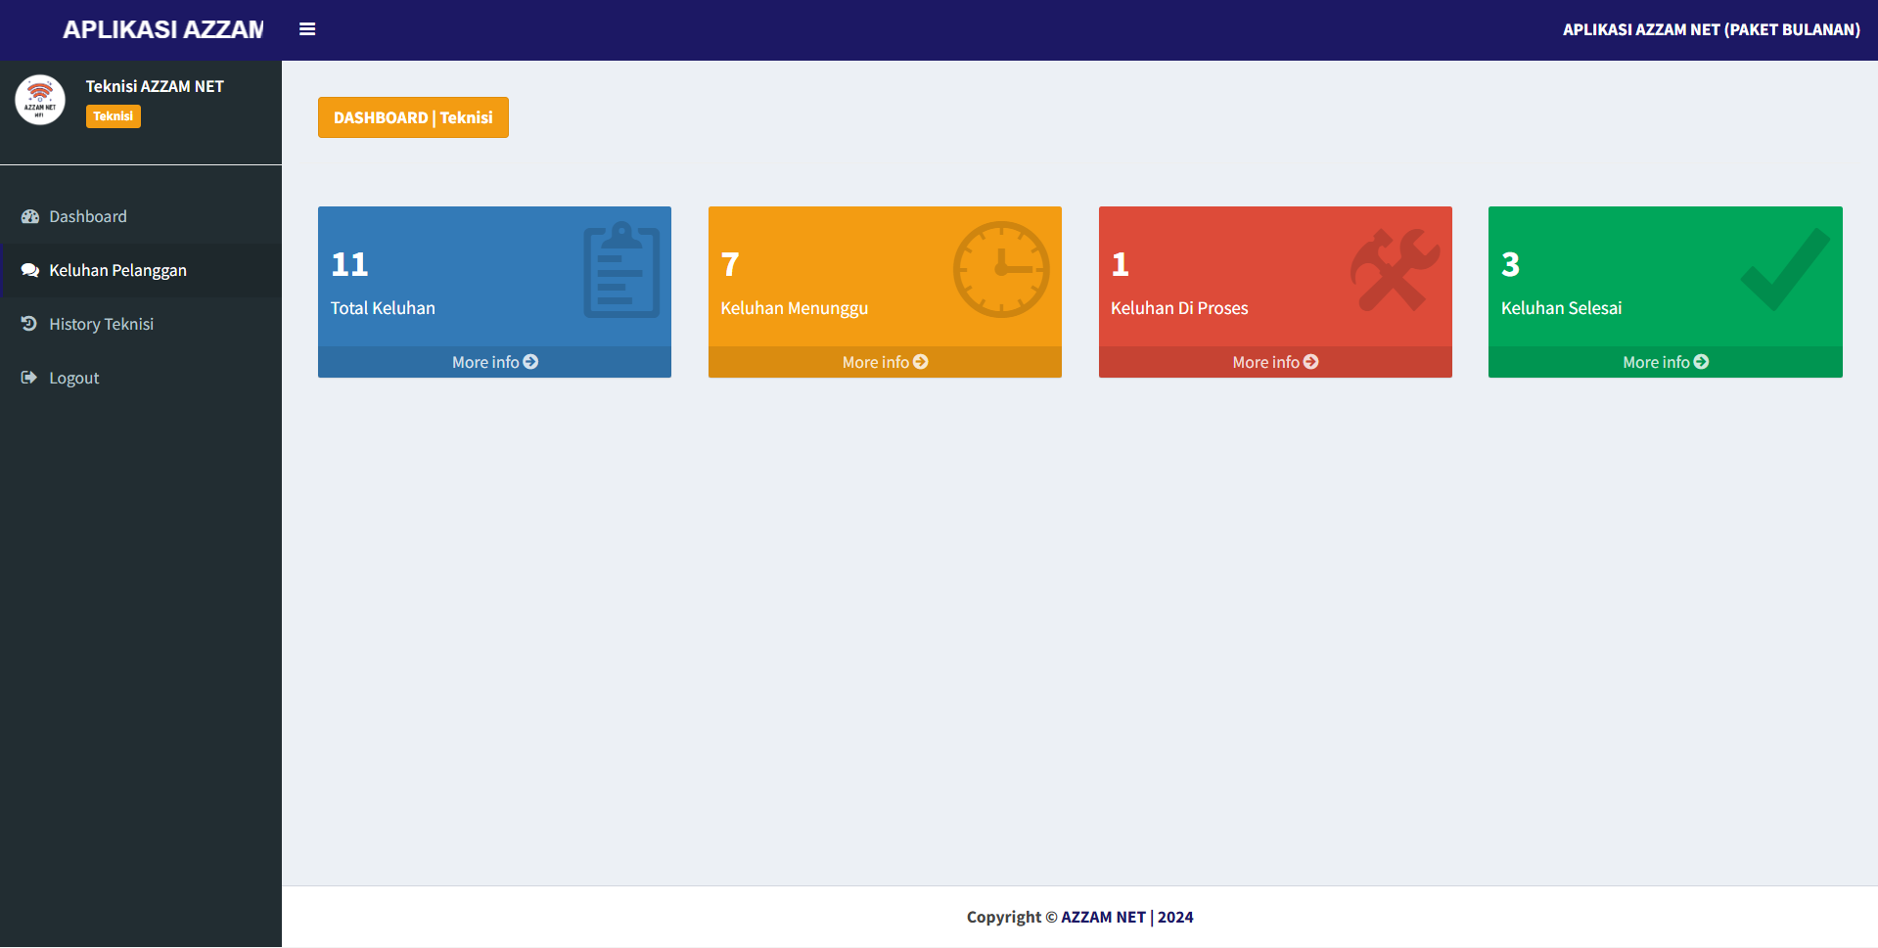The height and width of the screenshot is (948, 1878).
Task: Click the APLIKASI AZZAM logo title
Action: (x=162, y=29)
